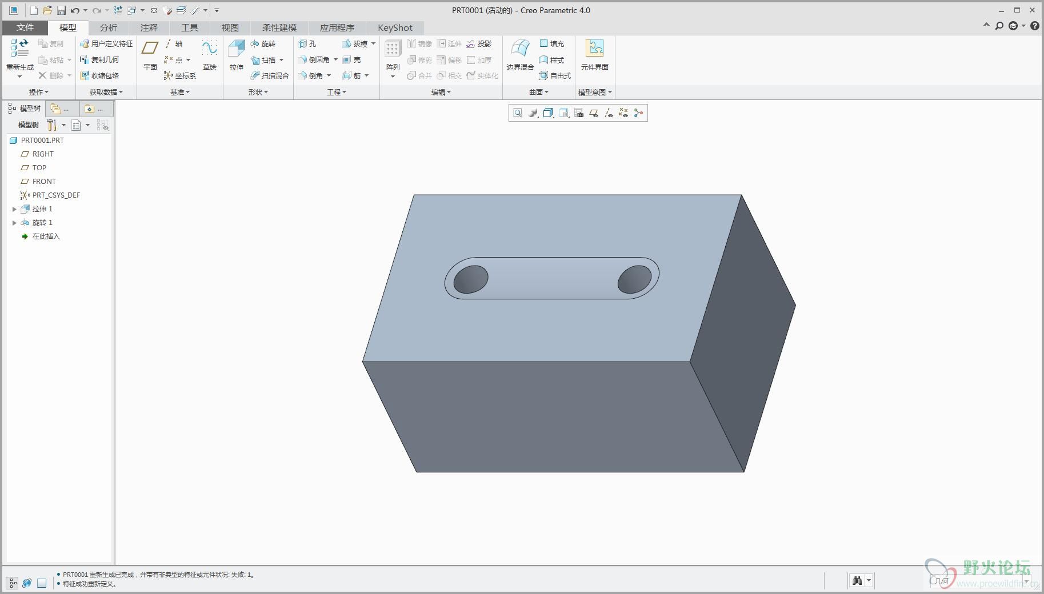The width and height of the screenshot is (1044, 594).
Task: Create a new file from quick access toolbar
Action: pyautogui.click(x=34, y=10)
